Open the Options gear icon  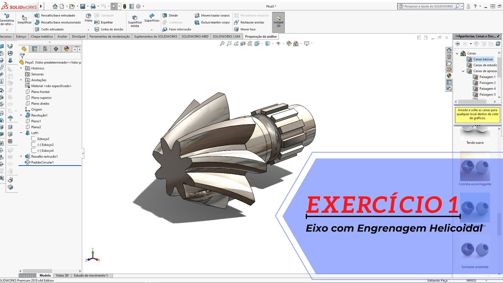coord(138,6)
